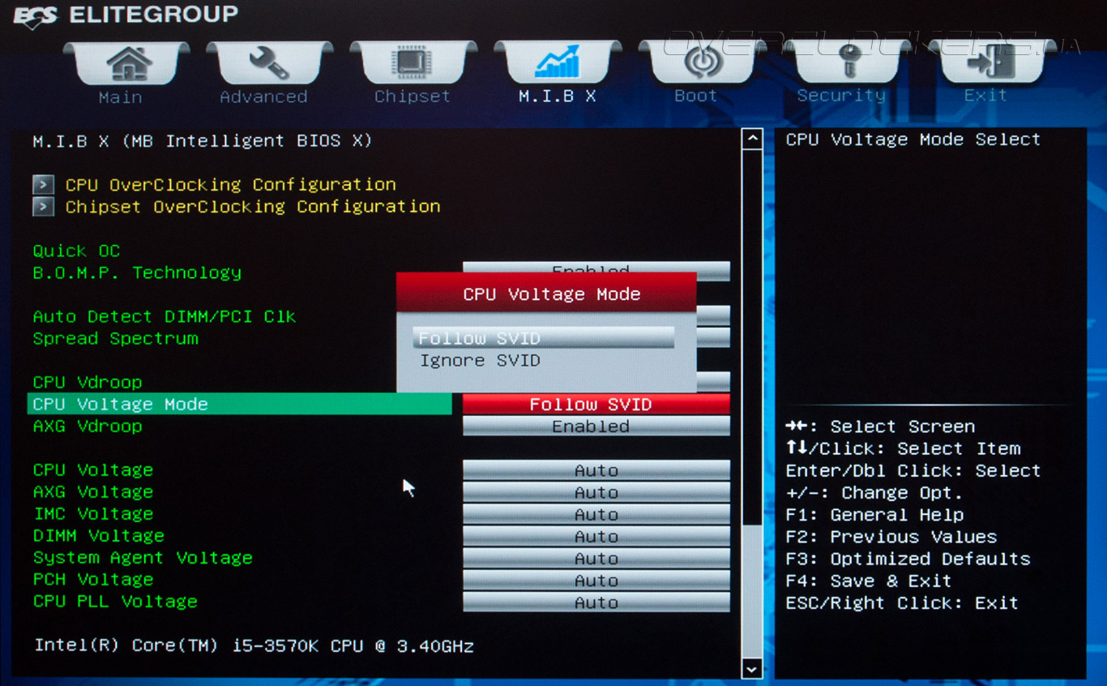Open the PCH Voltage Auto field
1107x686 pixels.
(x=596, y=580)
